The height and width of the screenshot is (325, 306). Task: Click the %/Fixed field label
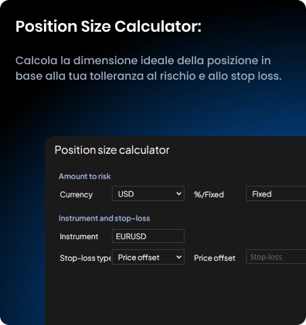coord(209,194)
